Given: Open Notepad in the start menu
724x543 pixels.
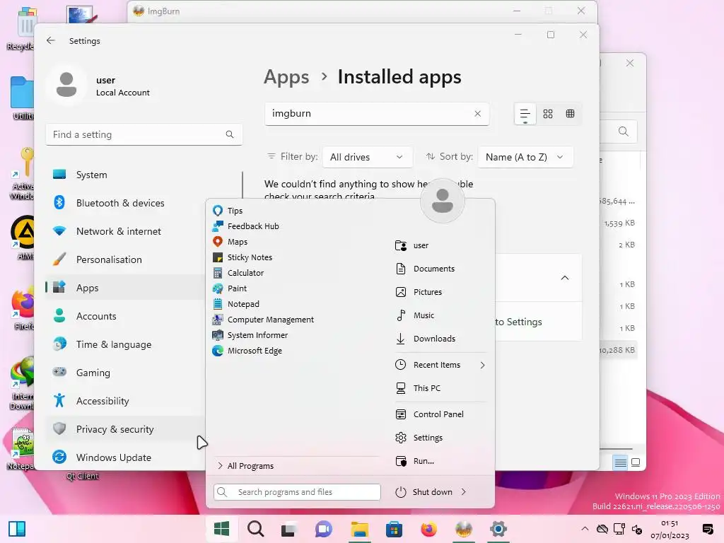Looking at the screenshot, I should coord(236,304).
